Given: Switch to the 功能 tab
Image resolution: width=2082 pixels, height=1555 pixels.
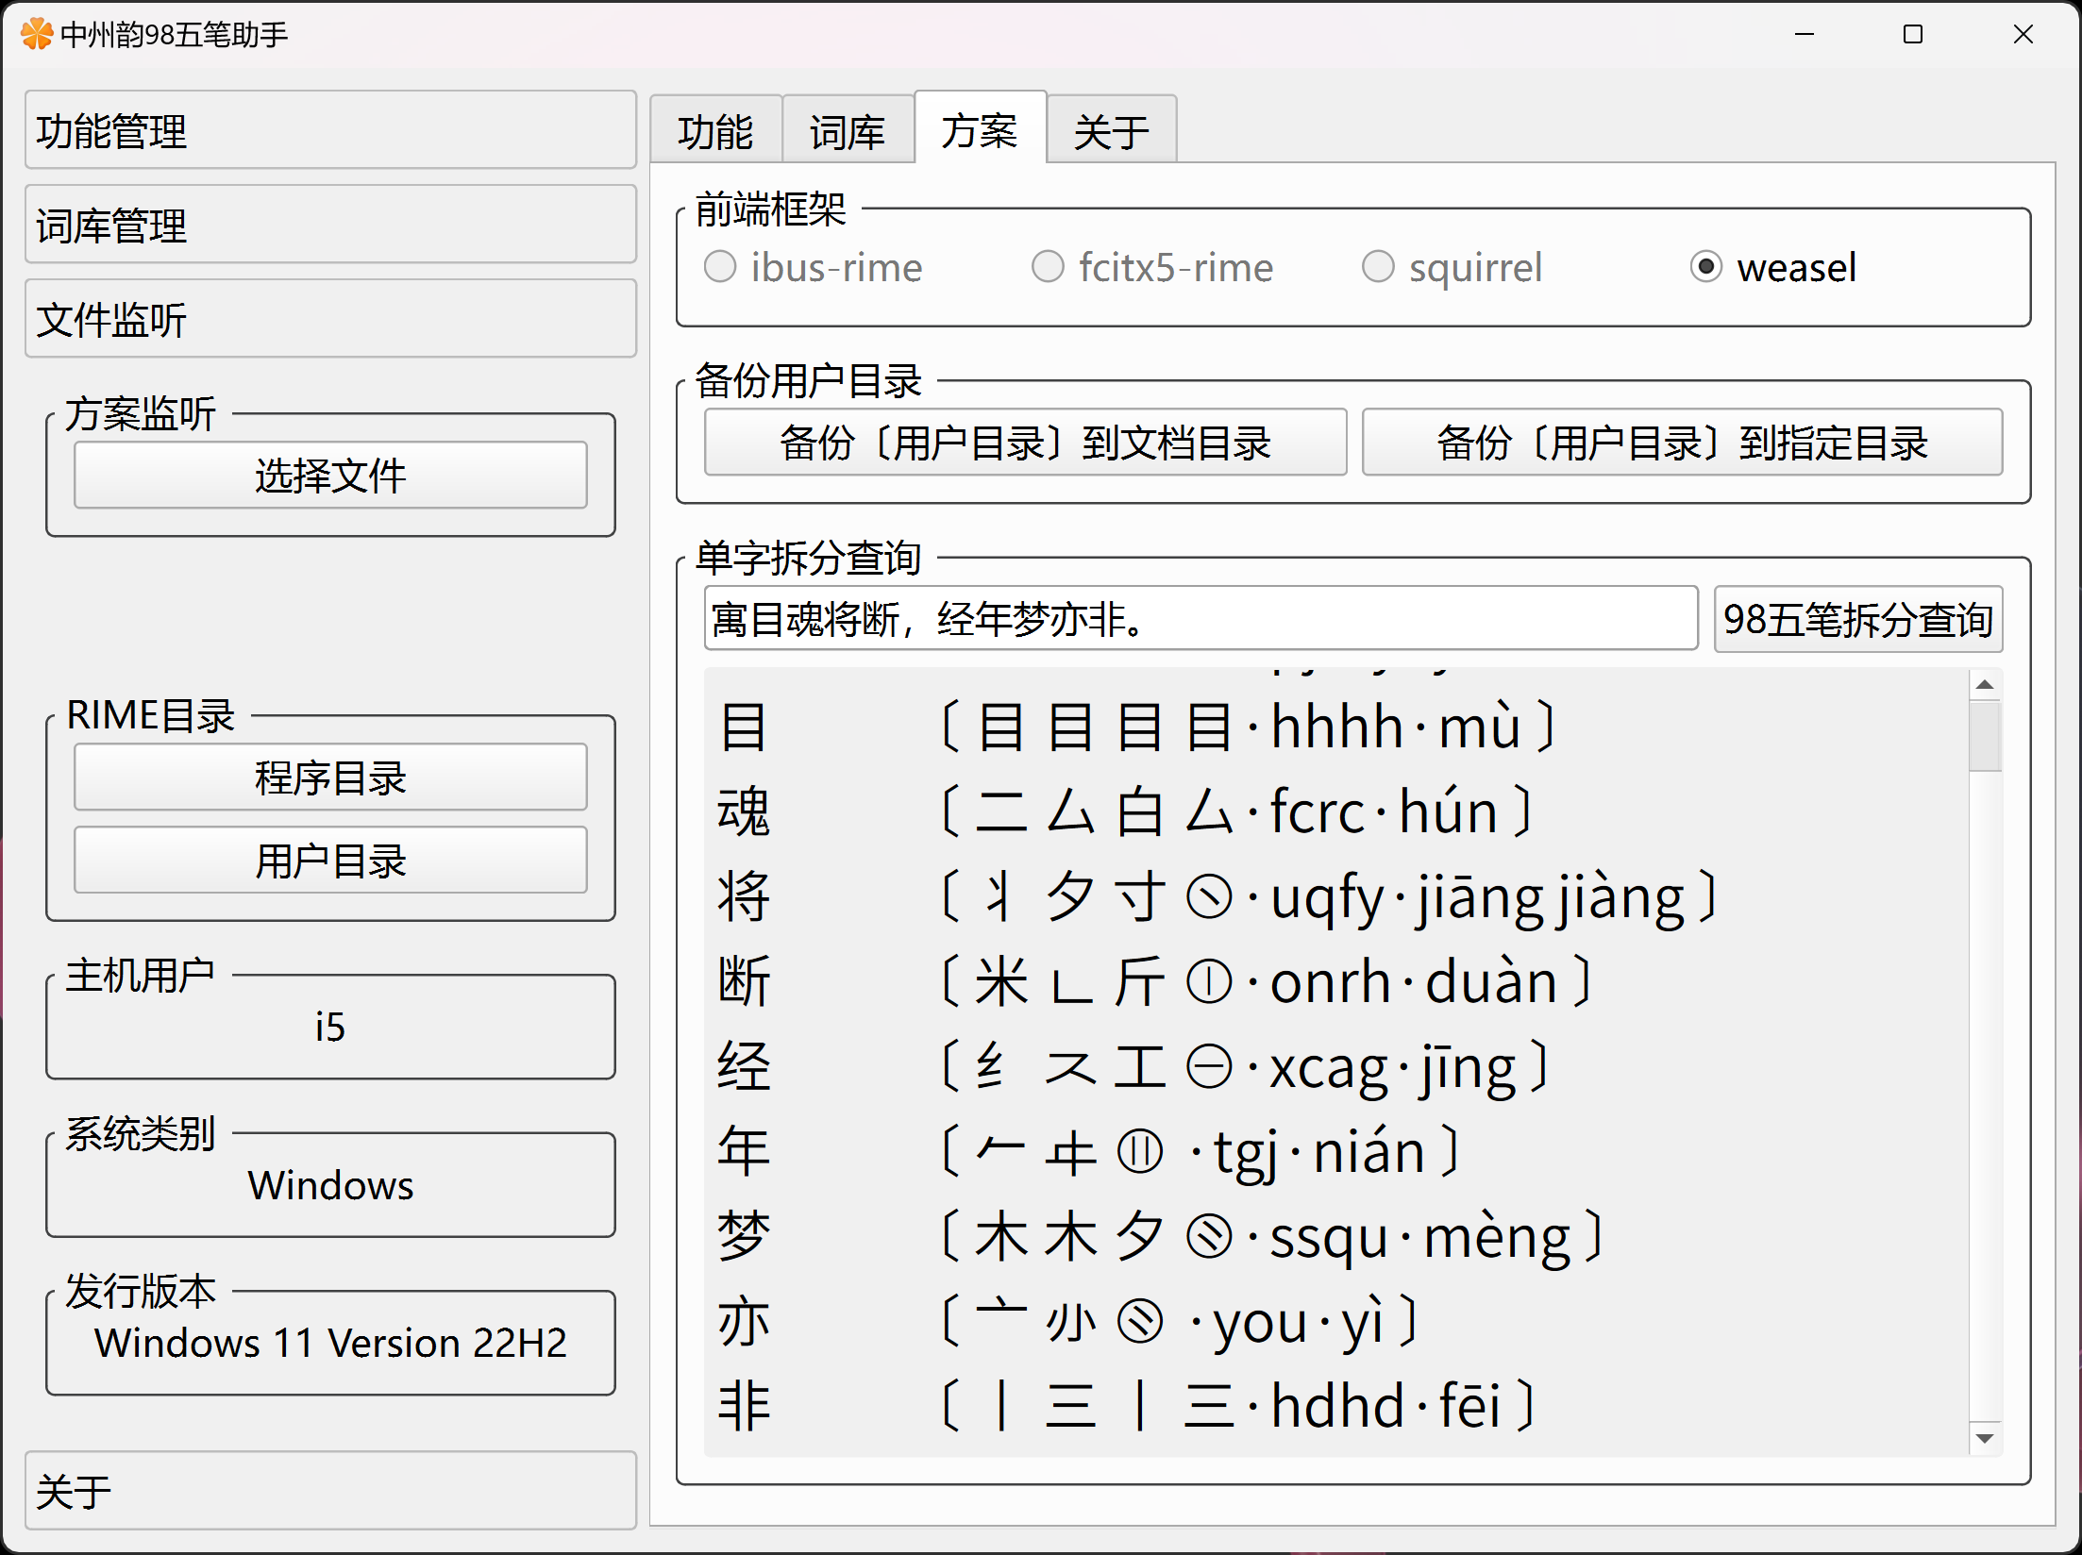Looking at the screenshot, I should pos(715,130).
